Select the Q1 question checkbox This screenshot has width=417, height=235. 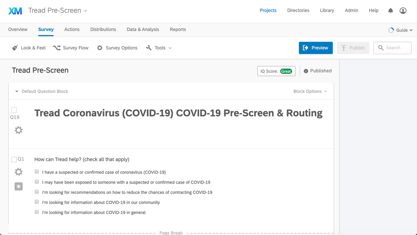[14, 159]
